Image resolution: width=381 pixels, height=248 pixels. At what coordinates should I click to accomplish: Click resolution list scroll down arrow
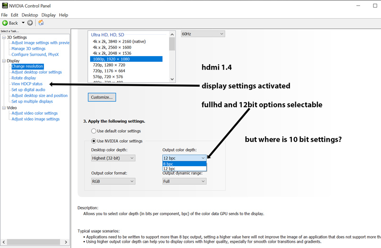(172, 79)
